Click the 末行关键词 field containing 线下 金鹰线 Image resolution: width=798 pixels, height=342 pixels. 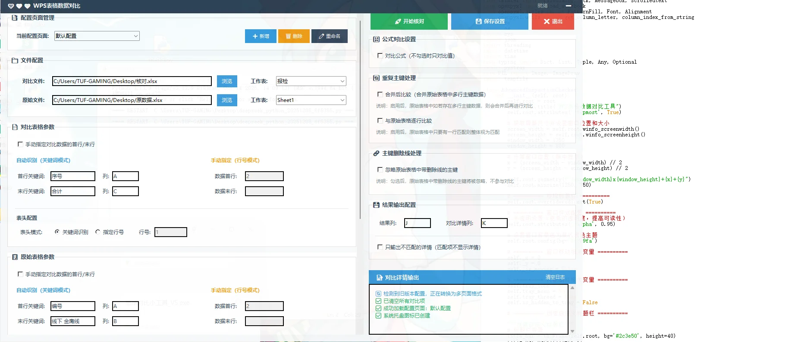tap(72, 321)
